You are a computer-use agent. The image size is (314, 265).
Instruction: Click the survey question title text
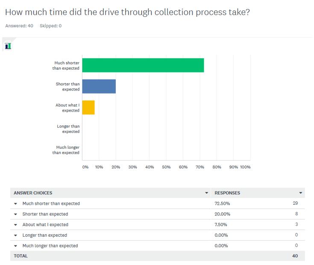pos(127,12)
